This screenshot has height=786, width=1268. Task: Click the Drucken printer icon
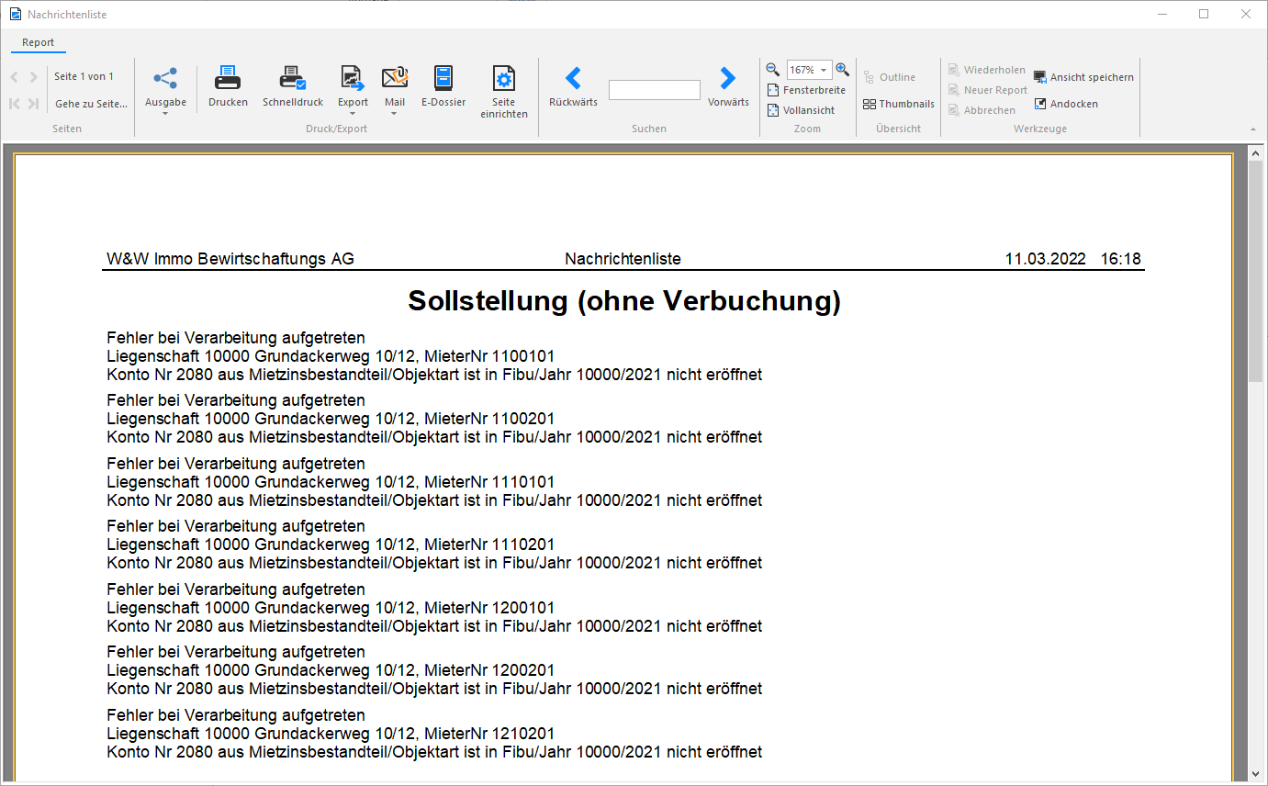pos(228,78)
